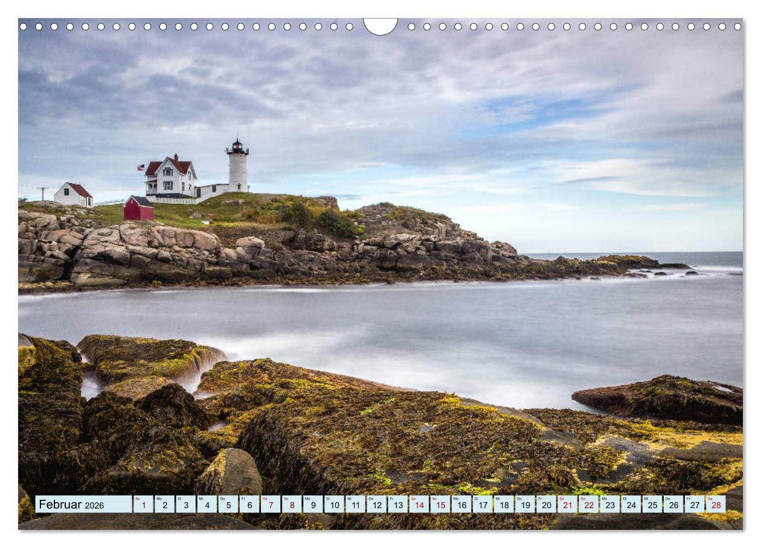Pick Saturday February 7 in red
The width and height of the screenshot is (761, 548).
tap(270, 505)
